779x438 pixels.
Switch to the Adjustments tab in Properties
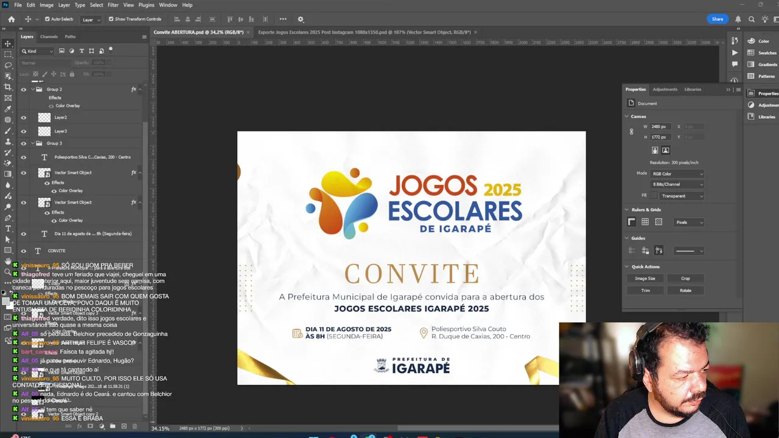pyautogui.click(x=665, y=89)
